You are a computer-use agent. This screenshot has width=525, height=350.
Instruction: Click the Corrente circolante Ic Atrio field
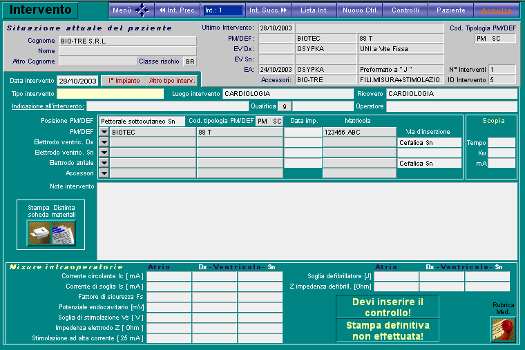click(169, 276)
